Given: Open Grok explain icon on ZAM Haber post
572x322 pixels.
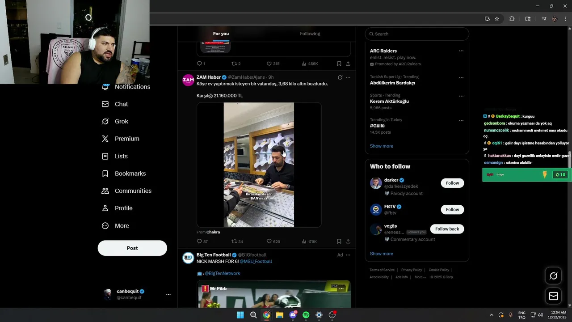Looking at the screenshot, I should pyautogui.click(x=340, y=77).
